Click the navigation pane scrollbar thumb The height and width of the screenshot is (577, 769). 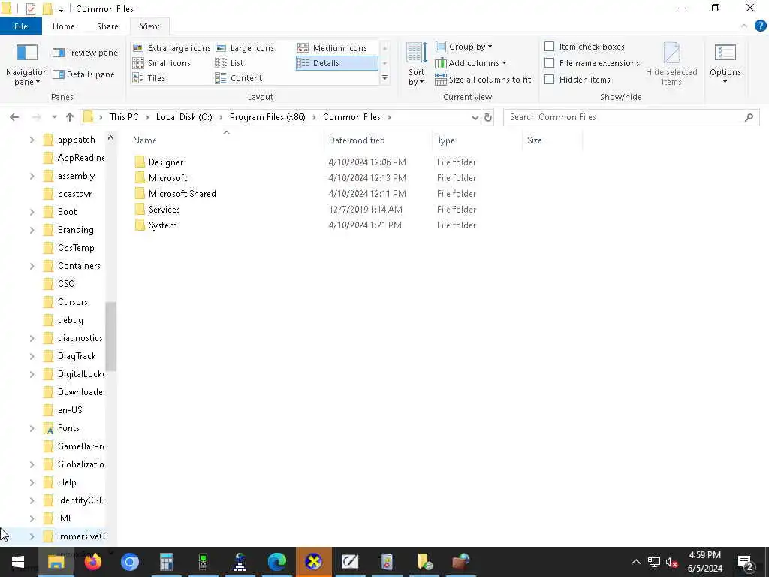(x=111, y=336)
